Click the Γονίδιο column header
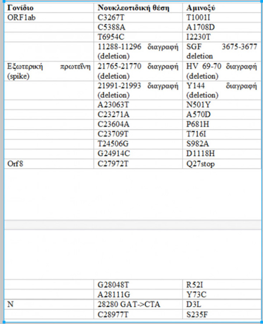Viewport: 263px width, 324px height. (x=21, y=8)
